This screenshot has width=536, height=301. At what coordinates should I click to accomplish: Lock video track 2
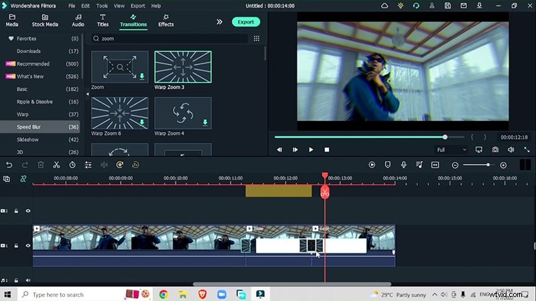16,211
